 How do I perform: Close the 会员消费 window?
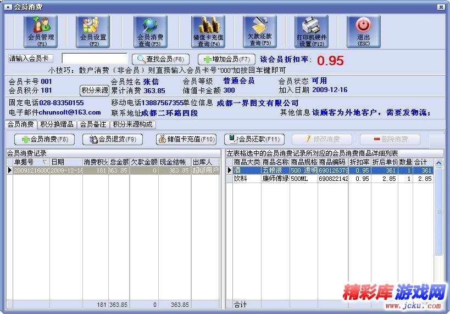click(441, 7)
